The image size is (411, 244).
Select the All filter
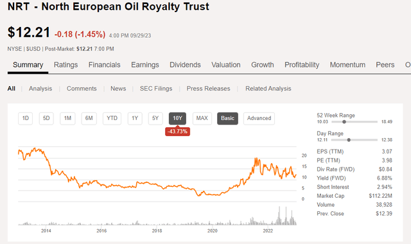tap(12, 89)
